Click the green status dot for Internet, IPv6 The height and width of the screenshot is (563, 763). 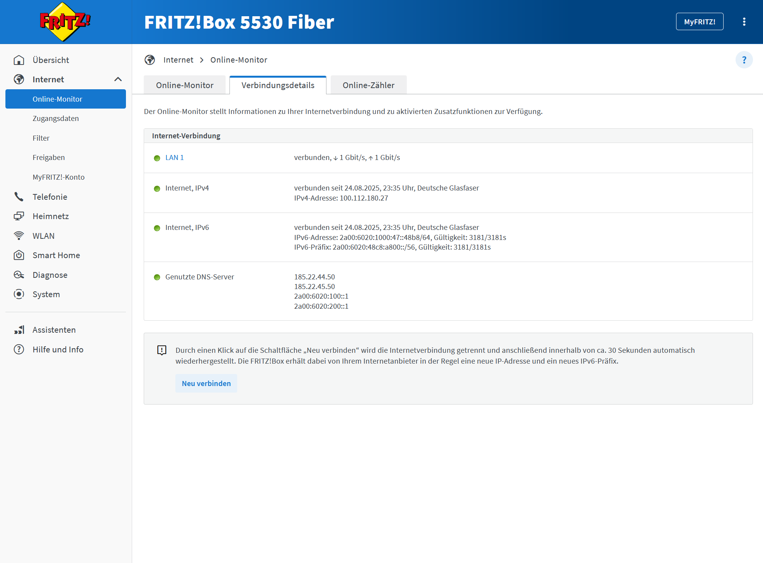[x=157, y=228]
